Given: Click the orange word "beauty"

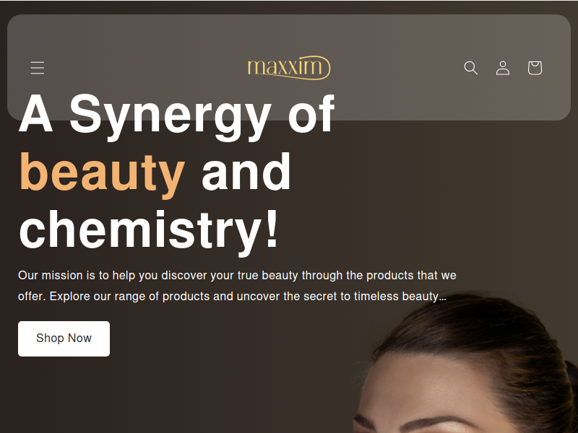Looking at the screenshot, I should 102,173.
